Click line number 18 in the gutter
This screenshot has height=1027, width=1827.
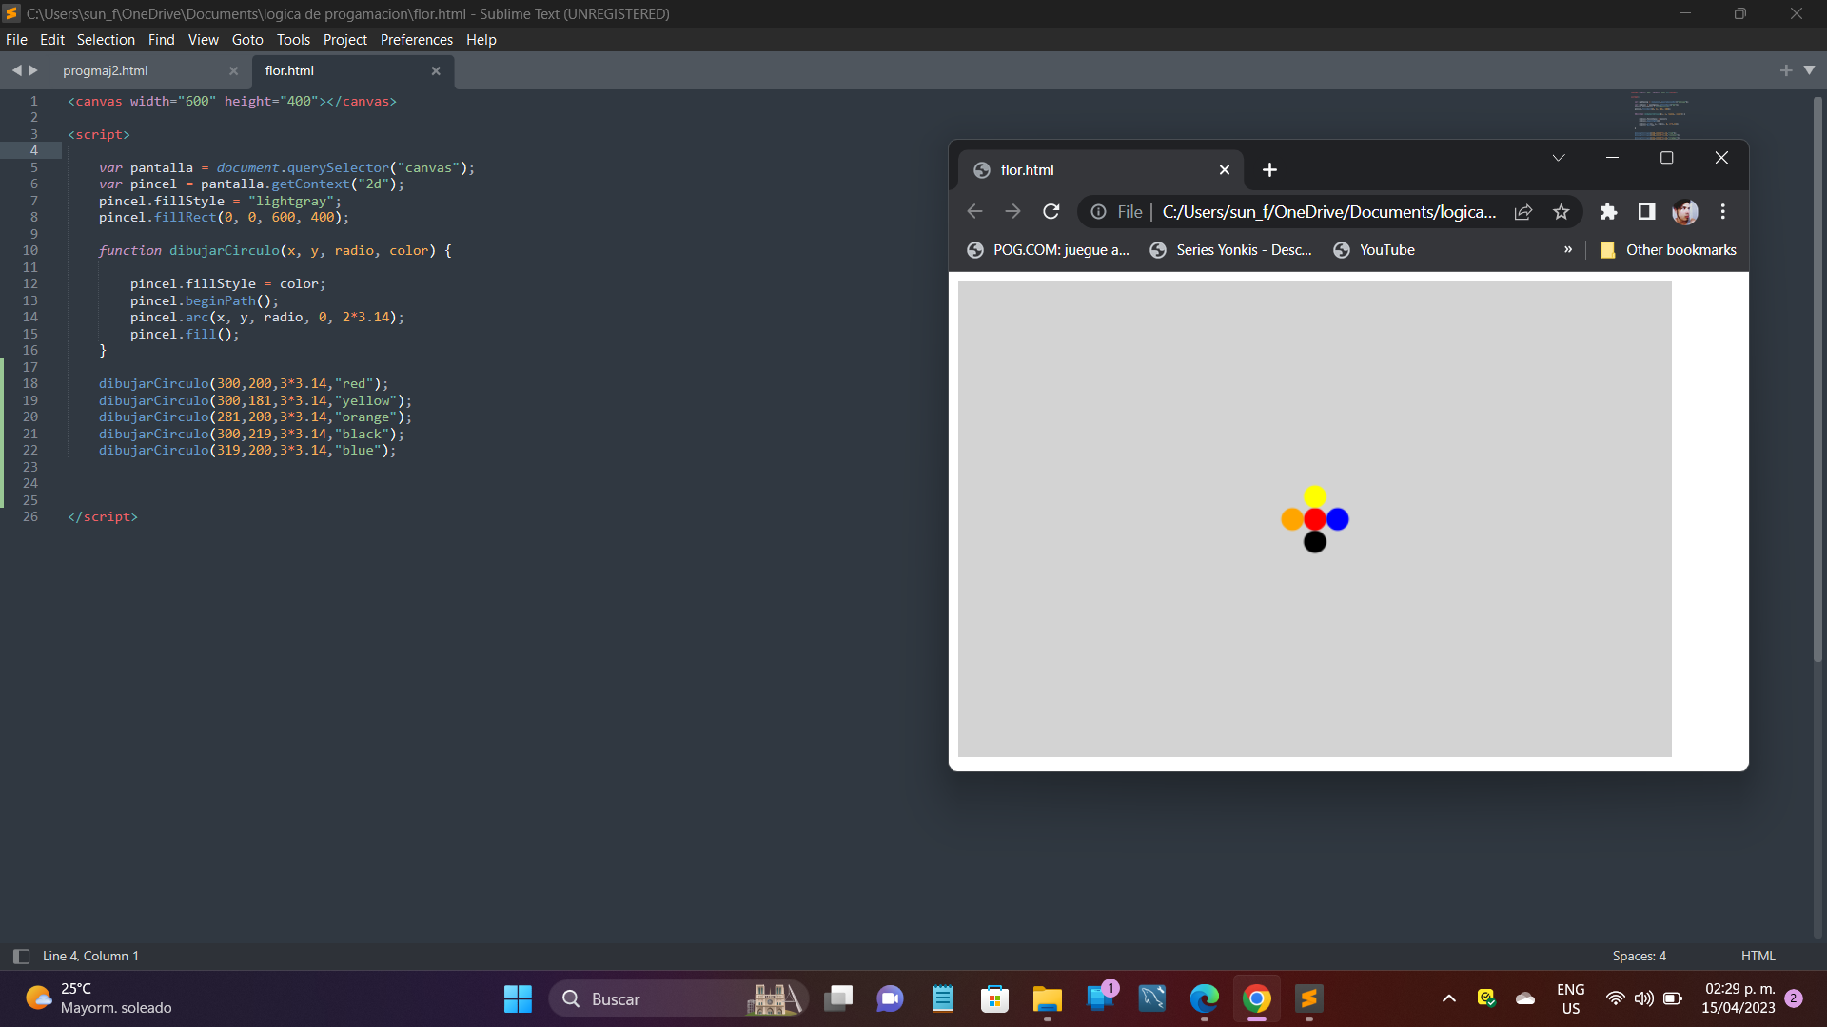pyautogui.click(x=30, y=384)
